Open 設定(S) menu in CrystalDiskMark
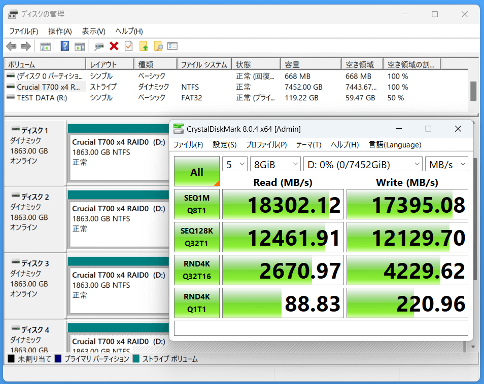484x384 pixels. (225, 145)
